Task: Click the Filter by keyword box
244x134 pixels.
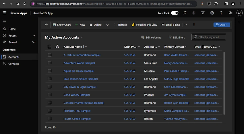Action: pyautogui.click(x=208, y=37)
